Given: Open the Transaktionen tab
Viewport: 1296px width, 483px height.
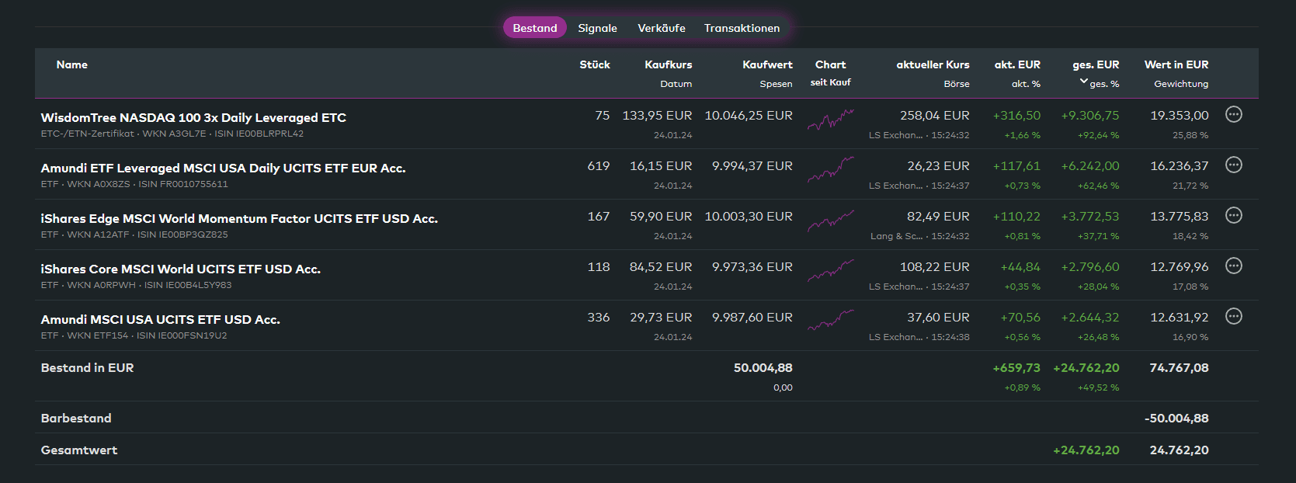Looking at the screenshot, I should pyautogui.click(x=742, y=28).
